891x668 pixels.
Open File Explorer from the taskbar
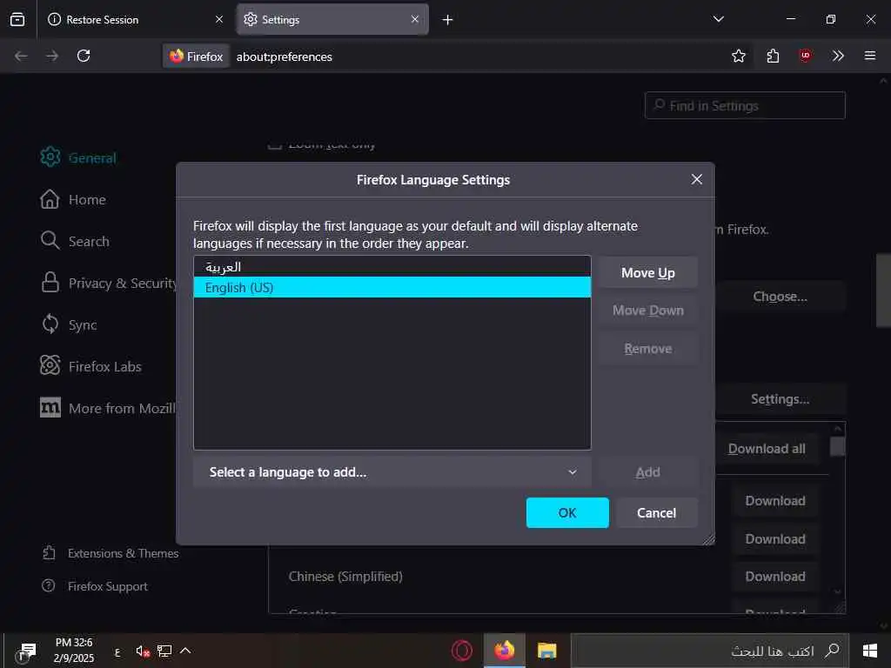tap(546, 651)
